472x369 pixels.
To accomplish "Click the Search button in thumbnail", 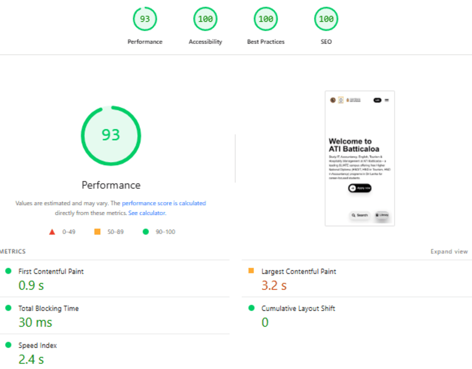I will pyautogui.click(x=360, y=215).
